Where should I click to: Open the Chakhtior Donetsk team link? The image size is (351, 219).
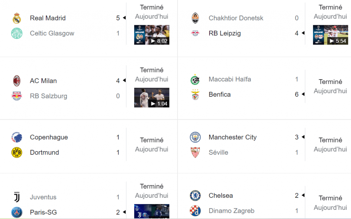pyautogui.click(x=236, y=18)
